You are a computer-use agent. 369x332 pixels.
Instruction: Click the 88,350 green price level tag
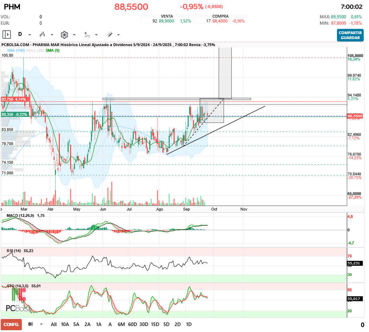point(15,114)
